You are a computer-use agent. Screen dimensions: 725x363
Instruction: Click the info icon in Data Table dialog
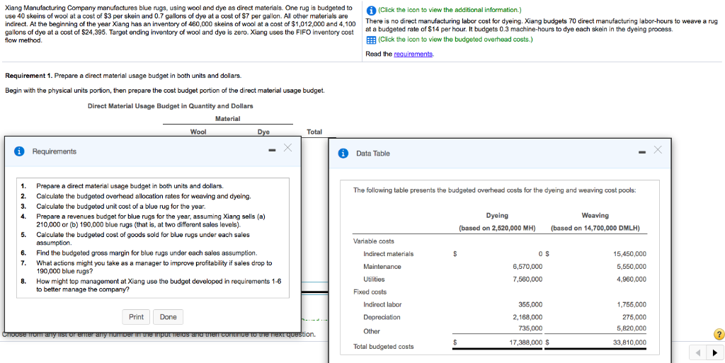[x=343, y=154]
